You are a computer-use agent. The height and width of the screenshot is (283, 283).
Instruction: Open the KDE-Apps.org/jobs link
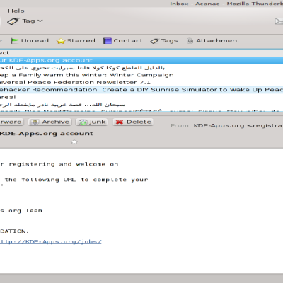[x=51, y=242]
